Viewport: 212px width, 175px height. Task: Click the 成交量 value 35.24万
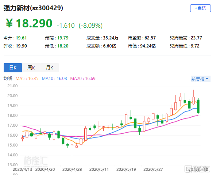point(111,38)
